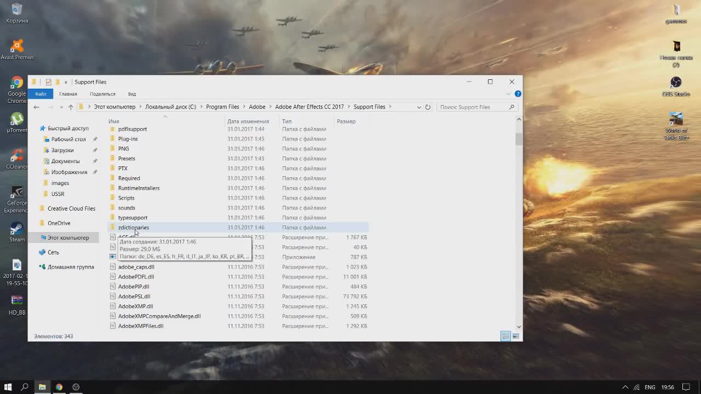Select the typesupport folder
The height and width of the screenshot is (394, 701).
point(133,218)
